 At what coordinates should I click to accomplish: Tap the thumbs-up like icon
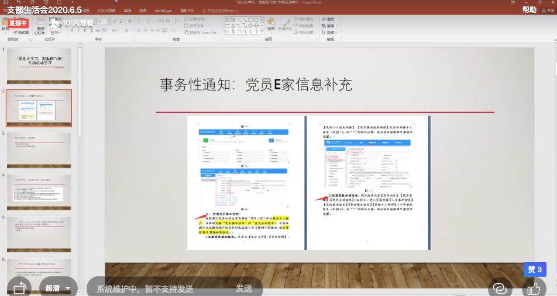click(x=534, y=288)
